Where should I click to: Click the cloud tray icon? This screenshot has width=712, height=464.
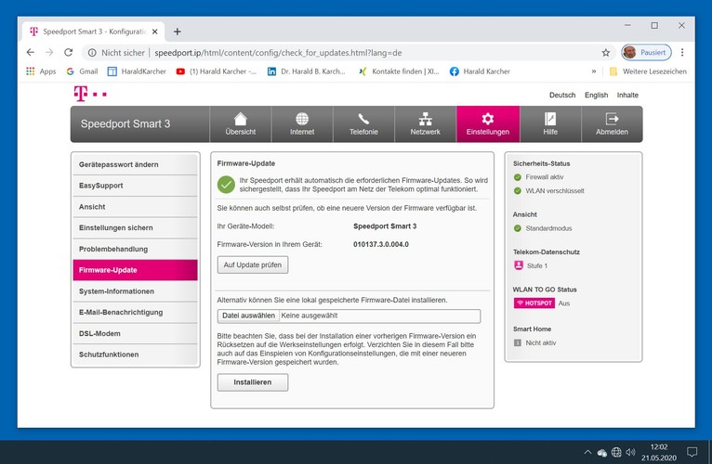point(602,453)
